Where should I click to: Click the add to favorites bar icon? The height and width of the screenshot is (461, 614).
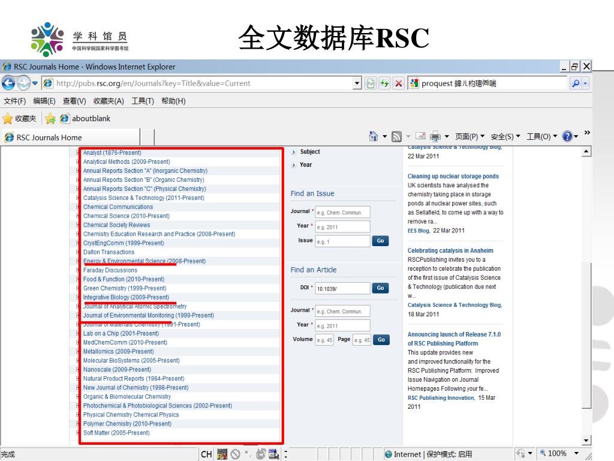pyautogui.click(x=50, y=118)
